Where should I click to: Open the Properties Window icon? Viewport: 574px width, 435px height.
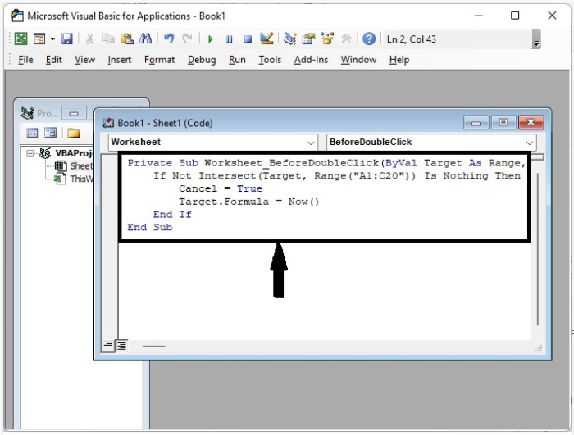pos(308,39)
